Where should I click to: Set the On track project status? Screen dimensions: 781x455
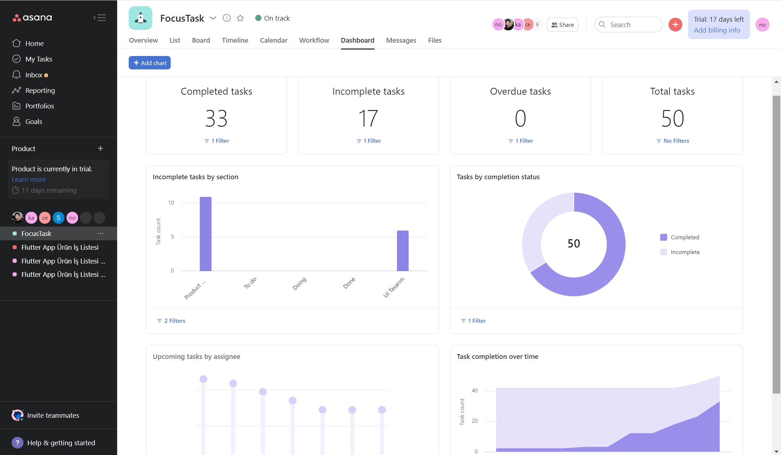[x=272, y=18]
